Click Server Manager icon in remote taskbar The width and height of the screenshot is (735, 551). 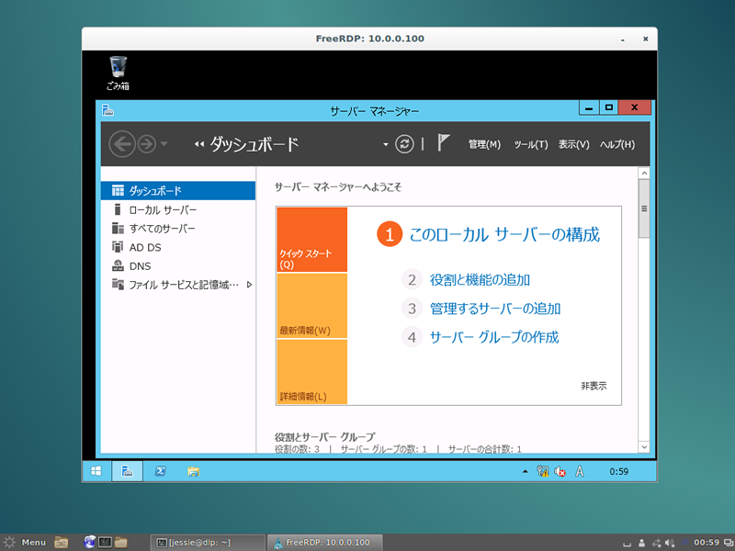point(127,471)
